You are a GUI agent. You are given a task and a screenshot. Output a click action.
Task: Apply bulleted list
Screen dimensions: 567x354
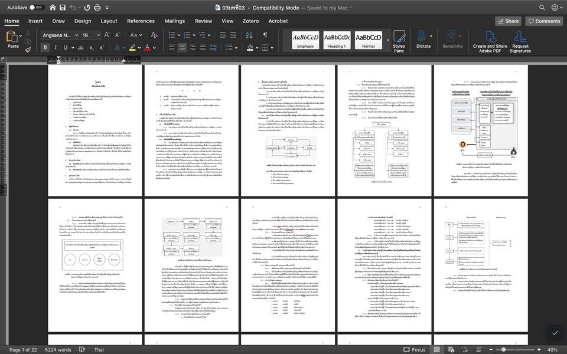[172, 35]
